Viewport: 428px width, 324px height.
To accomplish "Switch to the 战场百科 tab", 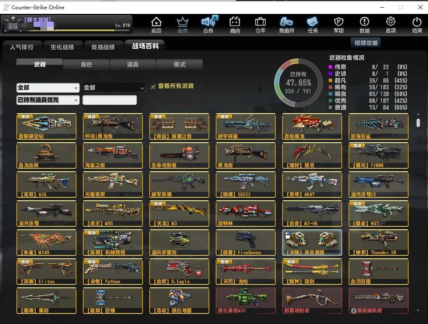I will coord(145,46).
